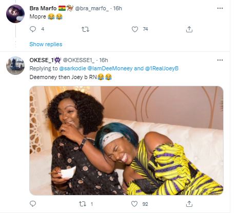
Task: Open more options on Bra Marfo's tweet
Action: (x=220, y=8)
